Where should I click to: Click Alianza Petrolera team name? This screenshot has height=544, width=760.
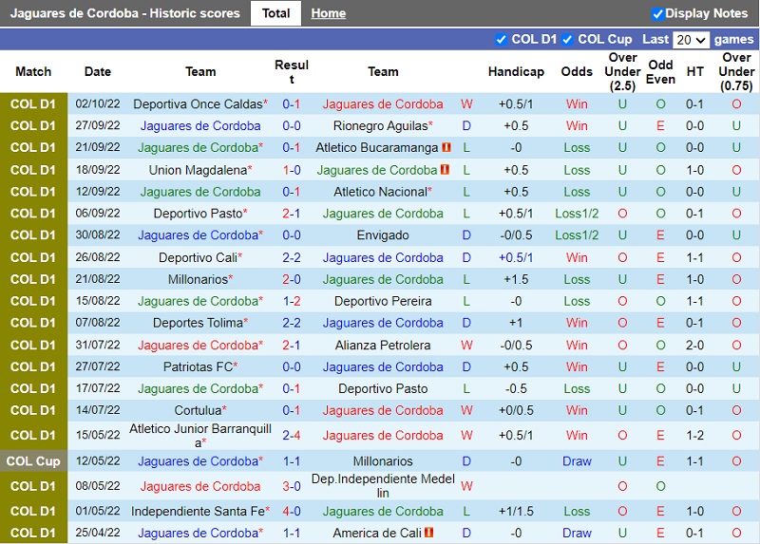click(383, 345)
